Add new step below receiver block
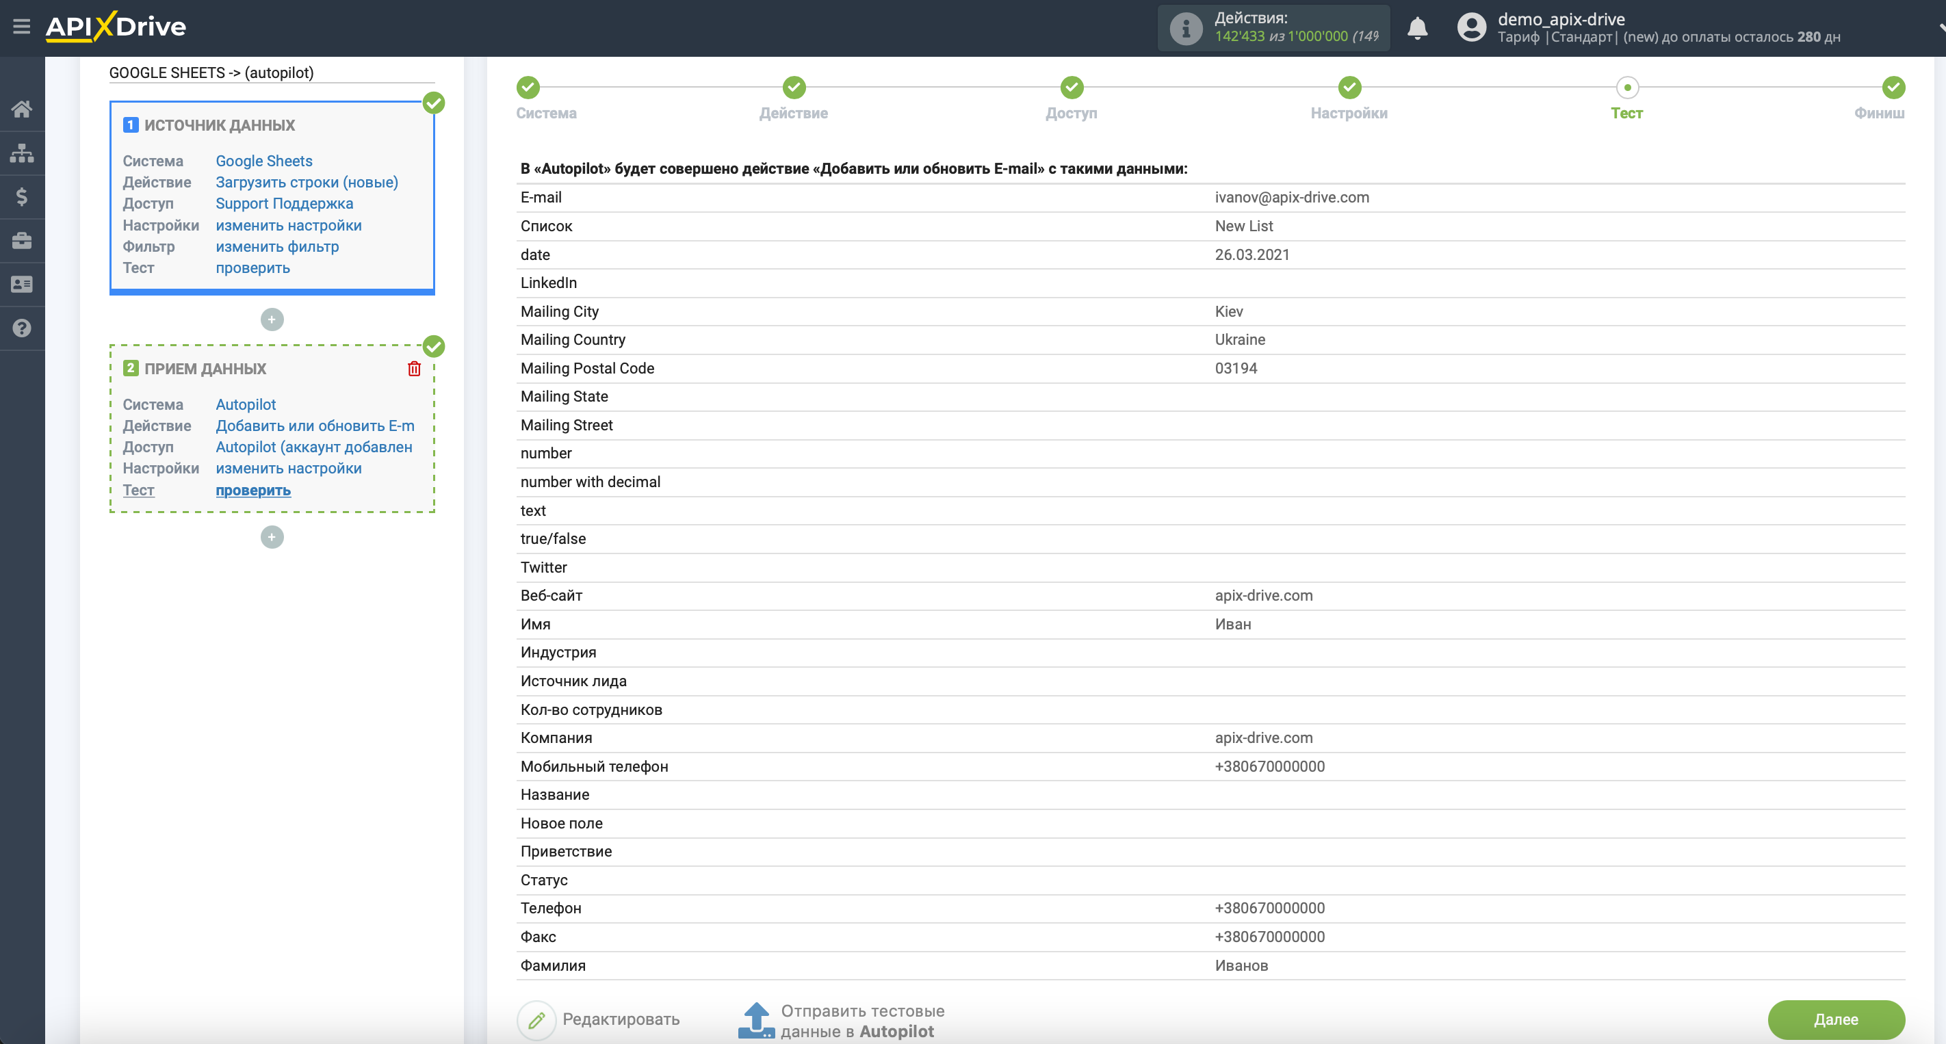Image resolution: width=1946 pixels, height=1044 pixels. click(x=272, y=537)
